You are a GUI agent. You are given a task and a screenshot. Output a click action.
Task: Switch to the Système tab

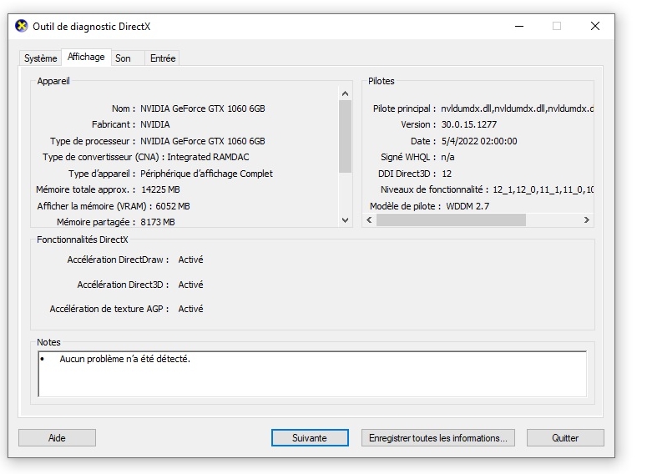(x=40, y=58)
